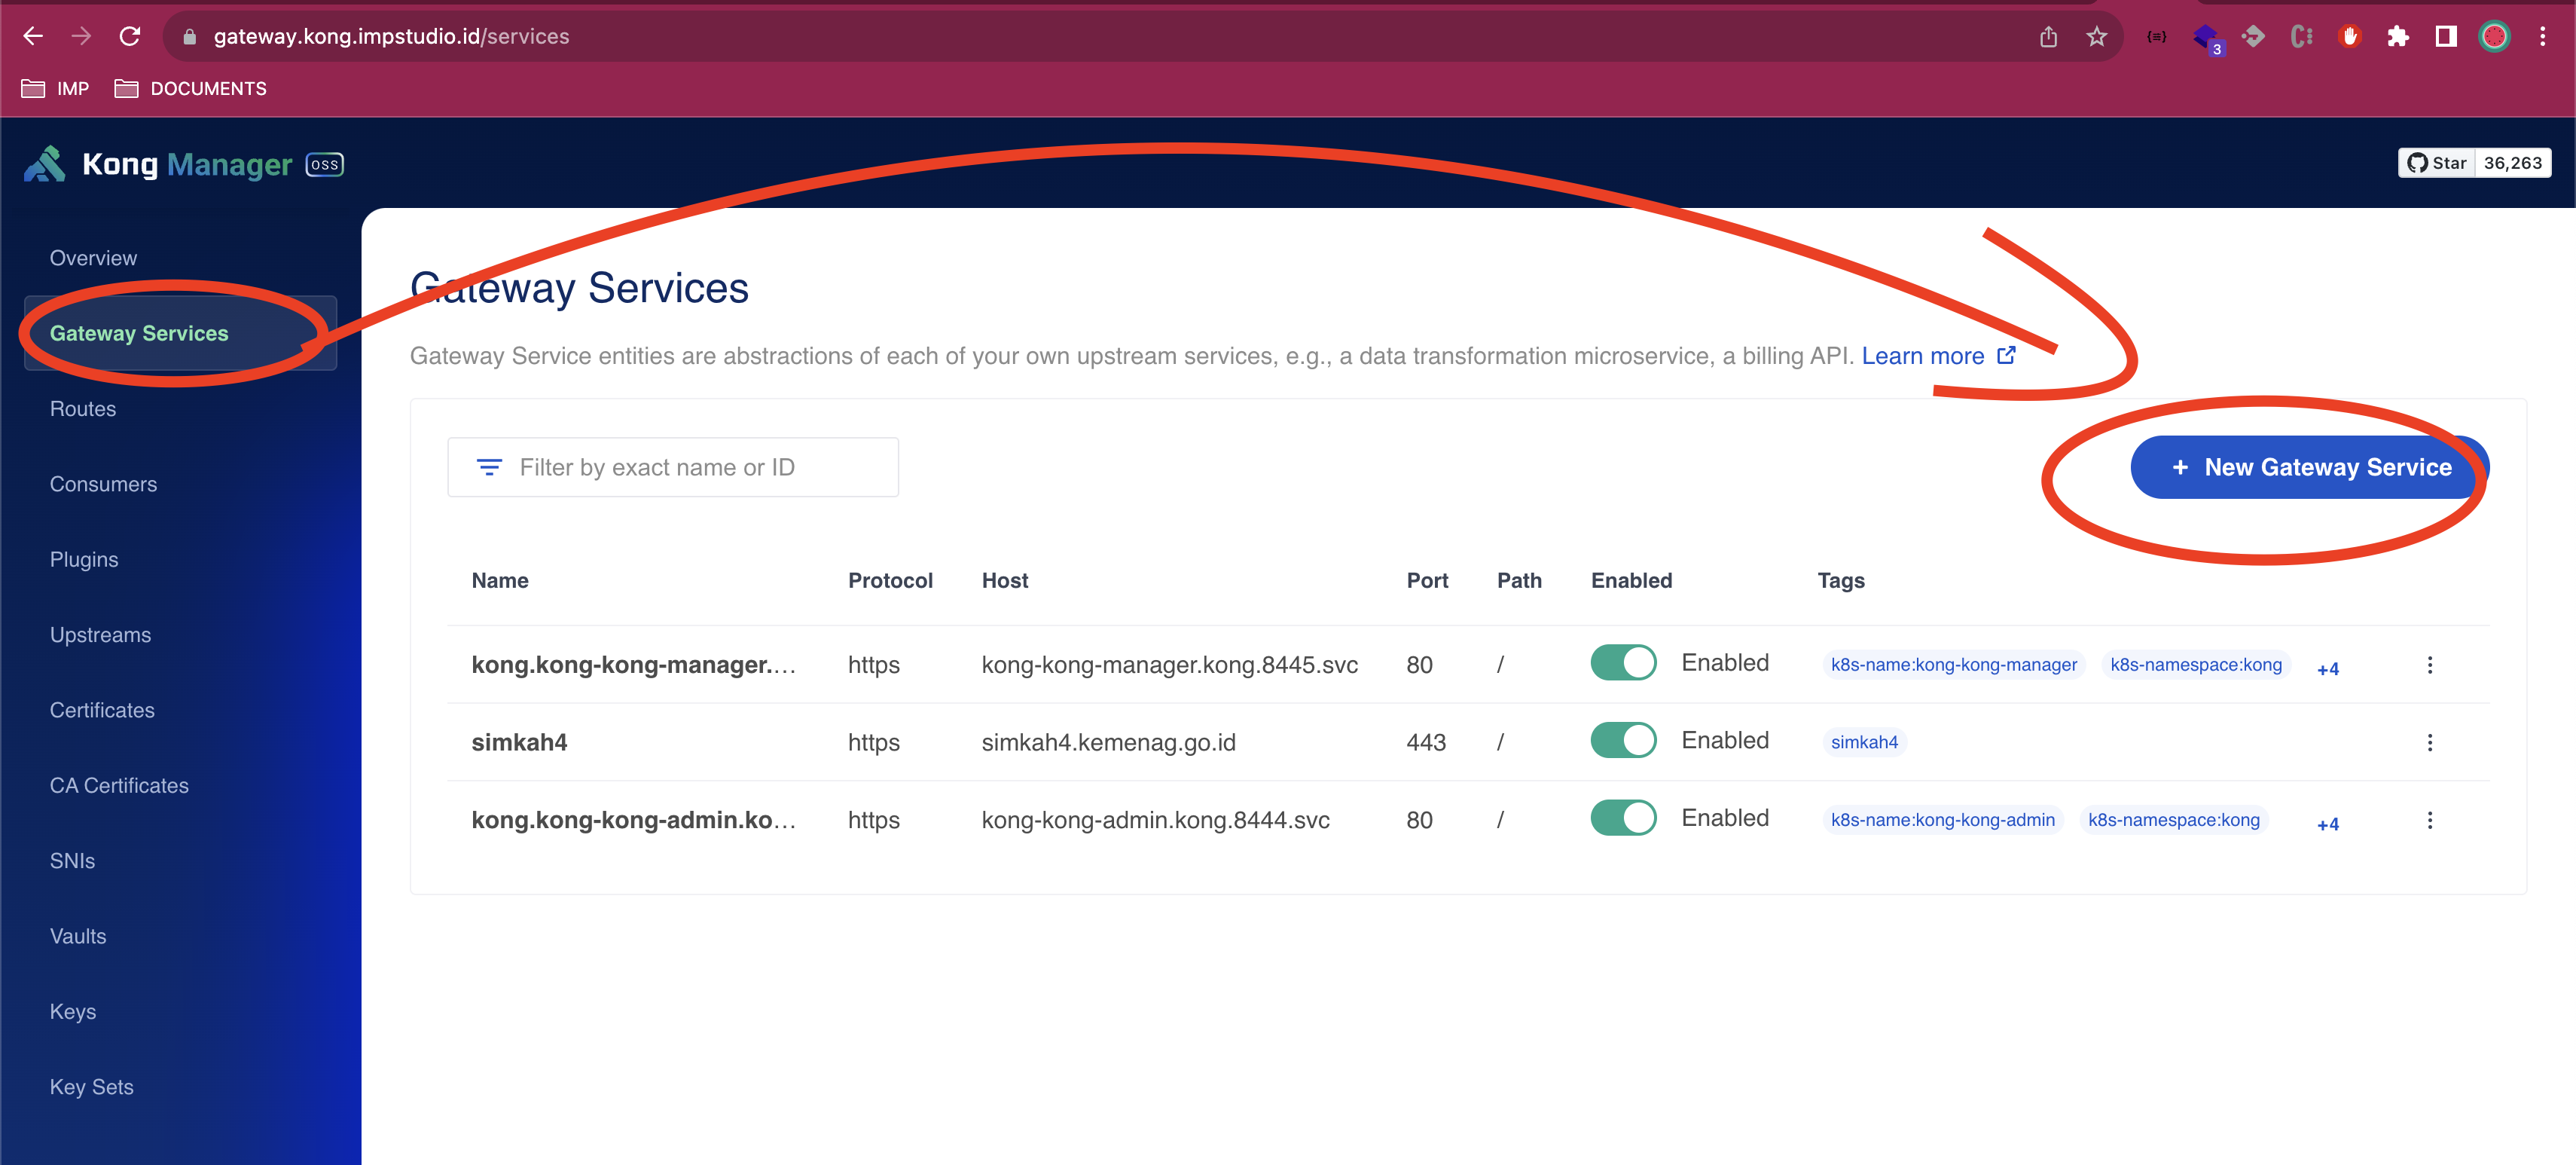Open the kong.kong-kong-manager service name
The width and height of the screenshot is (2576, 1165).
[634, 665]
